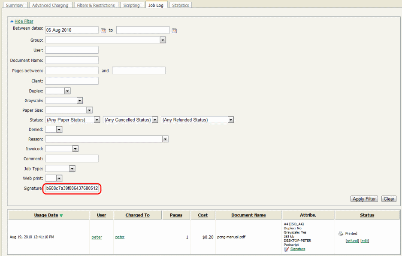Click the Clear button
The width and height of the screenshot is (402, 256).
389,199
